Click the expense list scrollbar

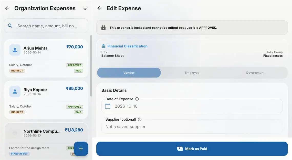(x=91, y=66)
